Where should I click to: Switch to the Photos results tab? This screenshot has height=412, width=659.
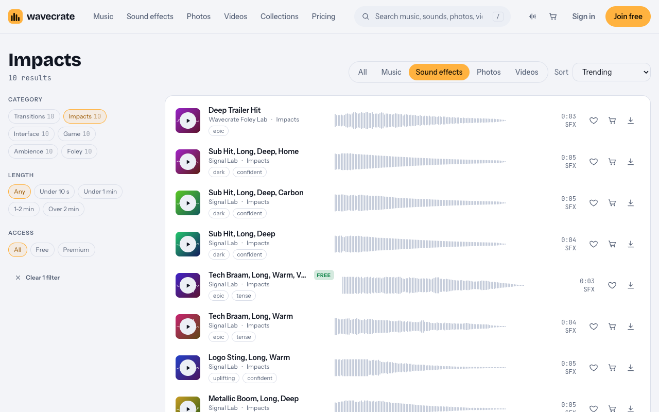tap(489, 72)
